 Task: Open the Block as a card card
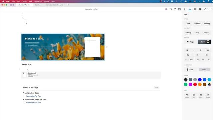63,47
